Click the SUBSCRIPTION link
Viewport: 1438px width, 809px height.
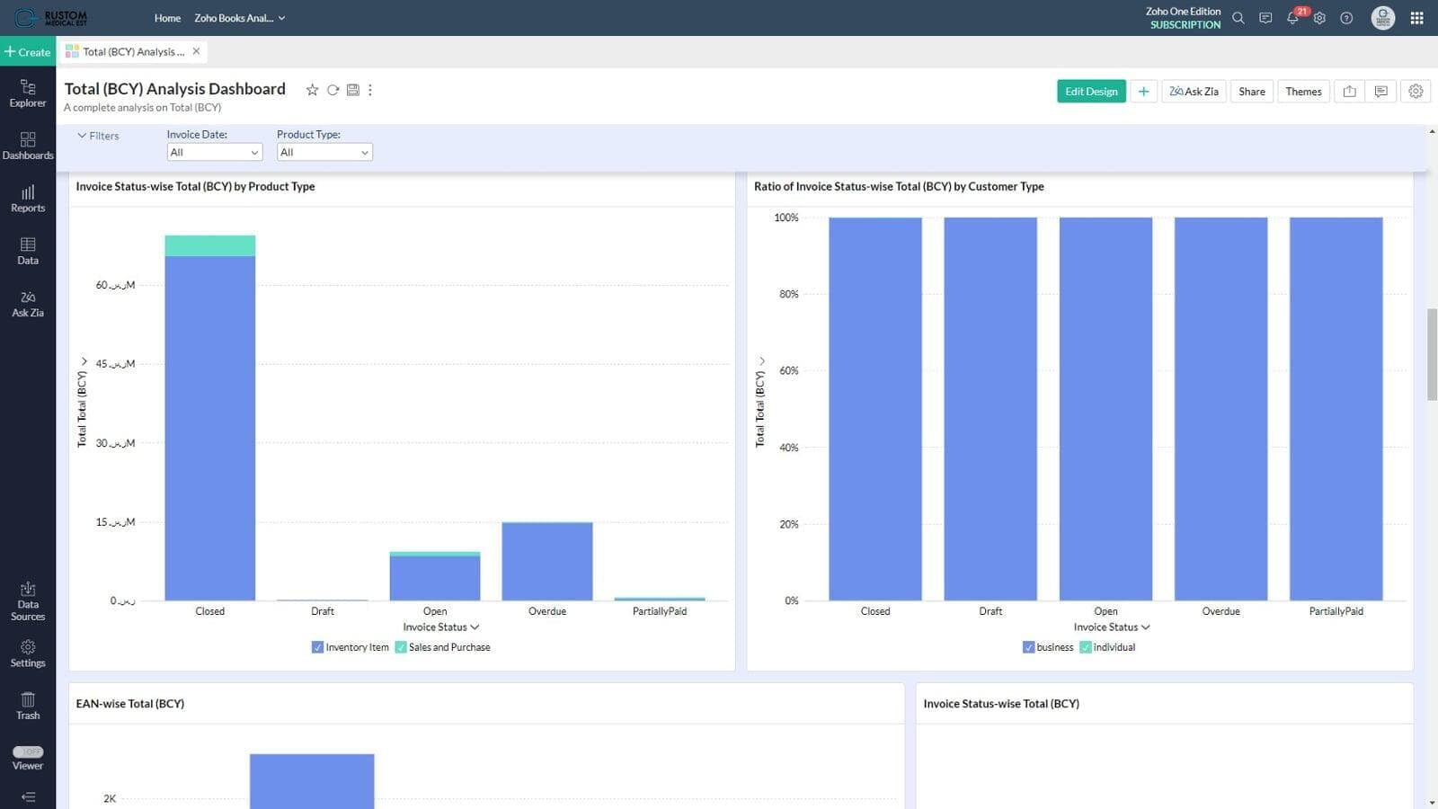(1185, 25)
